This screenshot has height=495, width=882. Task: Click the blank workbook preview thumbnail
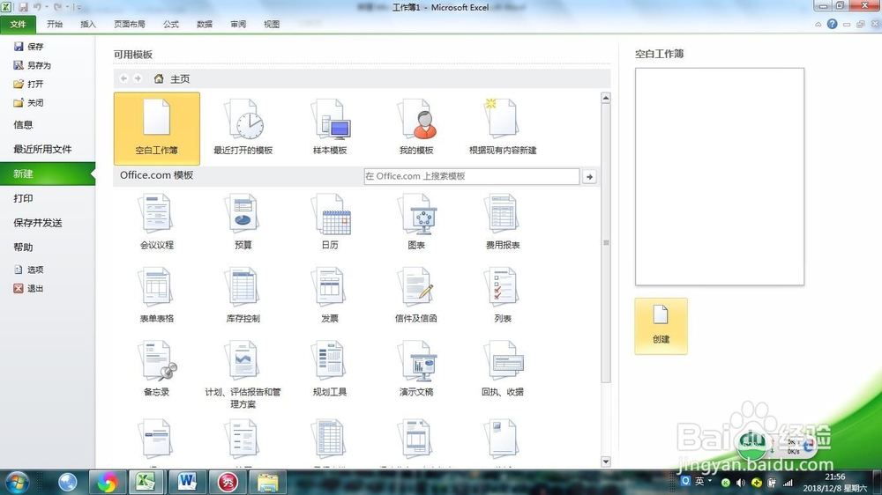(x=720, y=176)
